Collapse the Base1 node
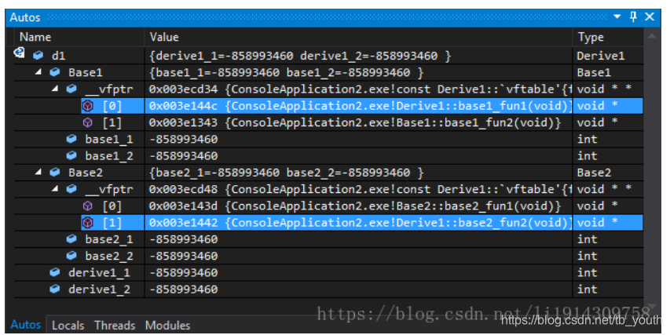Image resolution: width=670 pixels, height=335 pixels. point(38,72)
